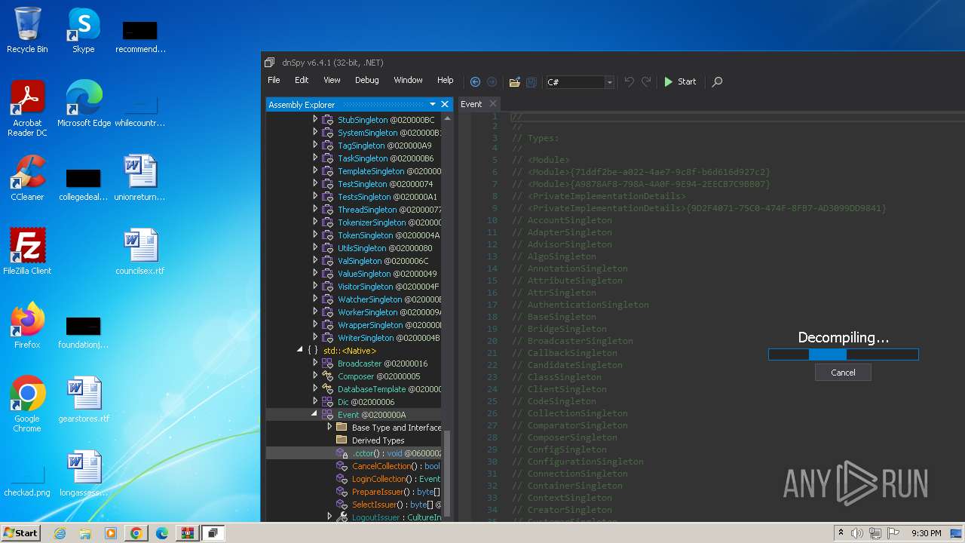Select the PrepareIssuer() method
This screenshot has height=543, width=965.
tap(388, 492)
